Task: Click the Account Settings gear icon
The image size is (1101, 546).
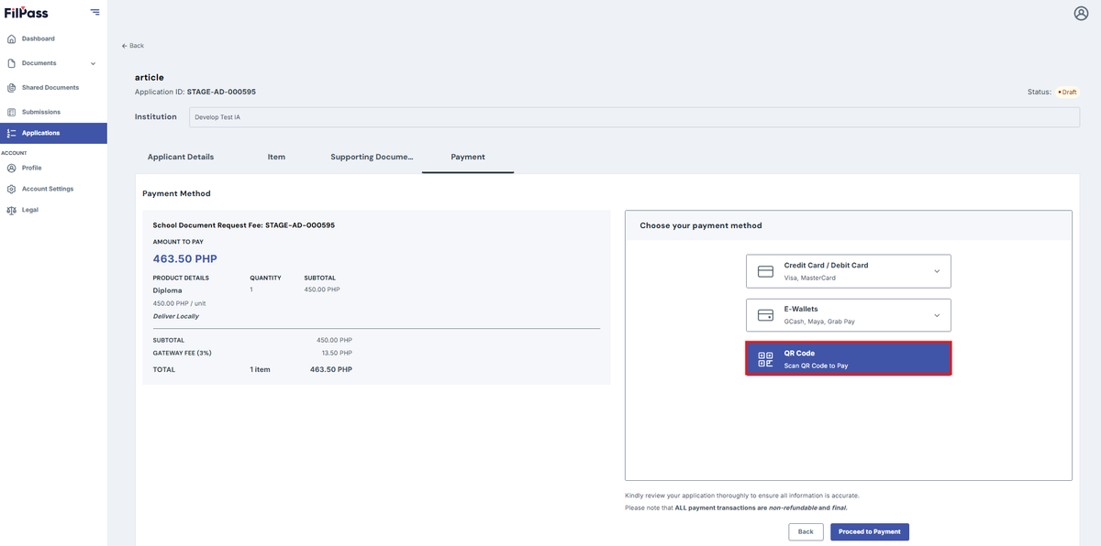Action: [x=11, y=189]
